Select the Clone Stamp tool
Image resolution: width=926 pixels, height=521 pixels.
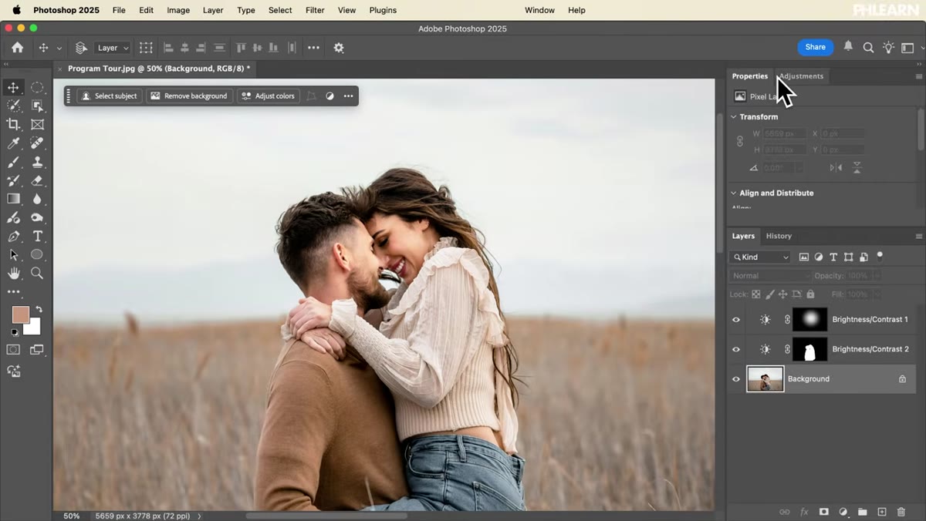click(37, 162)
